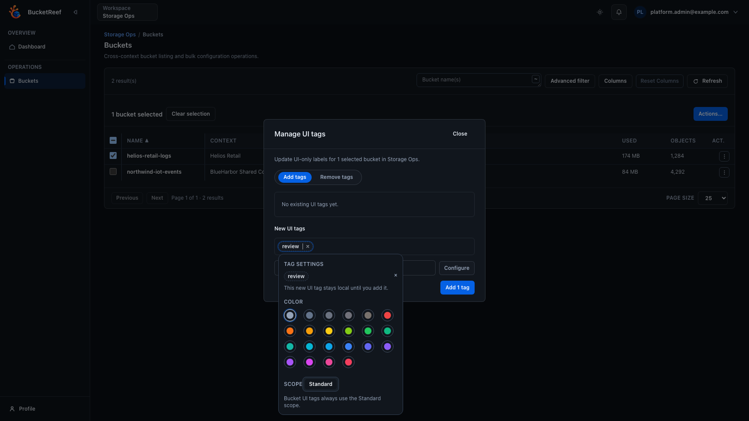Collapse the sidebar with the arrow icon
Screen dimensions: 749x421
[x=76, y=12]
